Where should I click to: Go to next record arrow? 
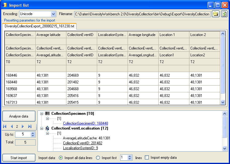23,126
